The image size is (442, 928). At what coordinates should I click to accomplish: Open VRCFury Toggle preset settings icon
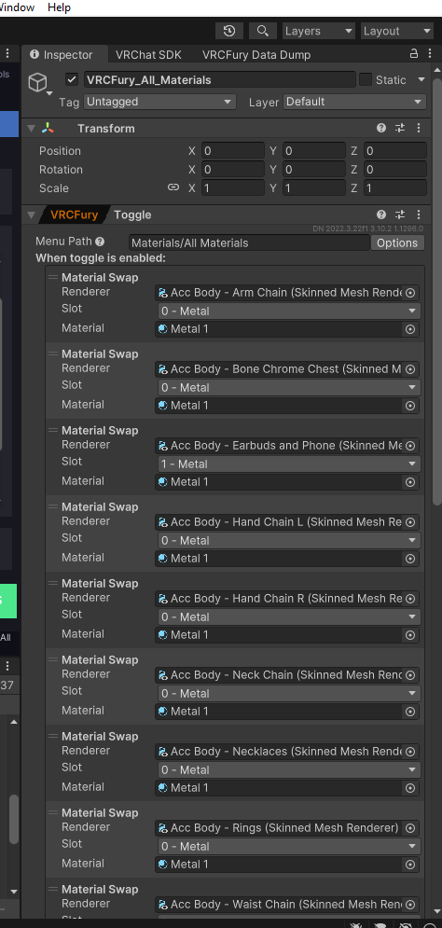pyautogui.click(x=400, y=215)
